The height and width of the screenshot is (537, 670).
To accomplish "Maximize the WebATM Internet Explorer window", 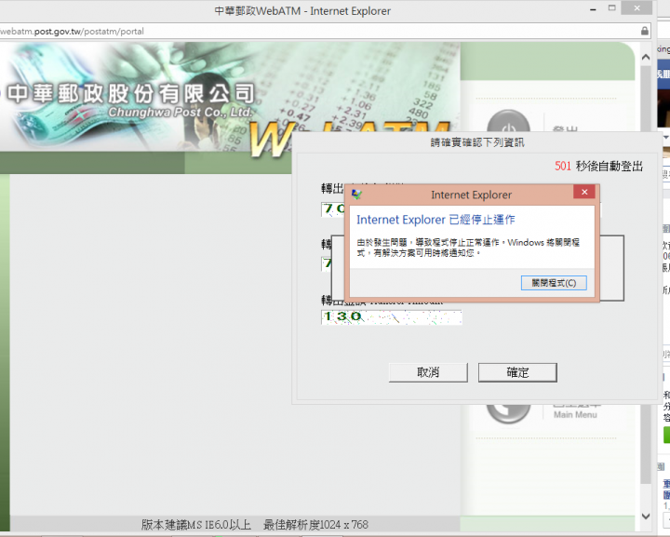I will (612, 8).
